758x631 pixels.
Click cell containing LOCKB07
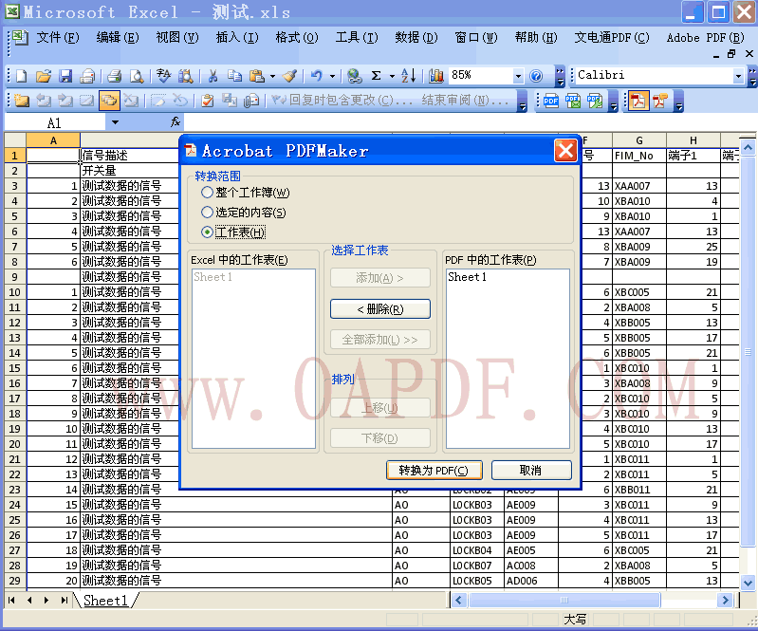[x=476, y=566]
